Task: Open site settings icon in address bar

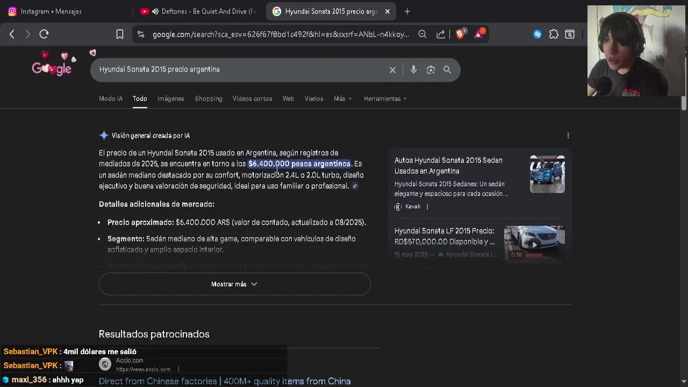Action: 141,34
